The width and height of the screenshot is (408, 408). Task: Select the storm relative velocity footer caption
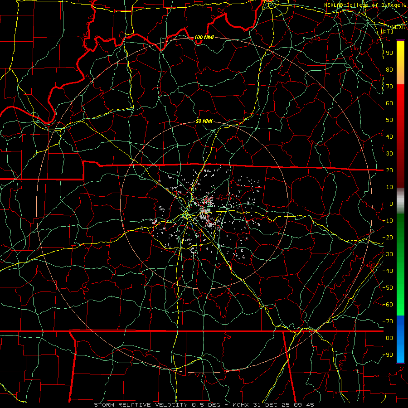(x=204, y=405)
